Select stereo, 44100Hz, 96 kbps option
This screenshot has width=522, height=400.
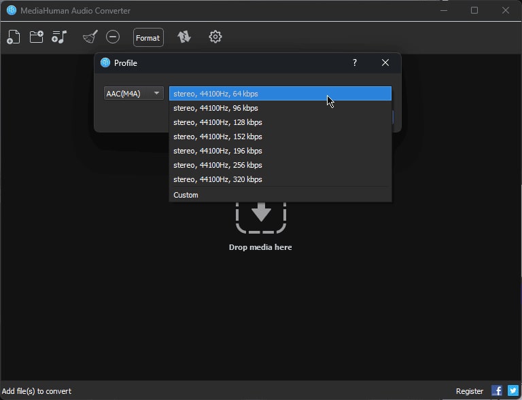280,108
